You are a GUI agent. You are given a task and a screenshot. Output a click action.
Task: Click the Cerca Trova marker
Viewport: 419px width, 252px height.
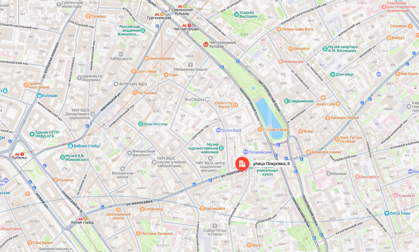tap(387, 213)
